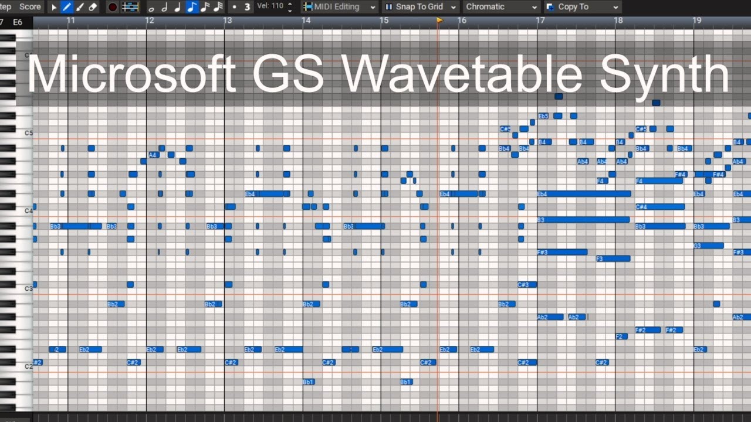Select the long B3 note at bar 17
751x422 pixels.
pos(583,220)
